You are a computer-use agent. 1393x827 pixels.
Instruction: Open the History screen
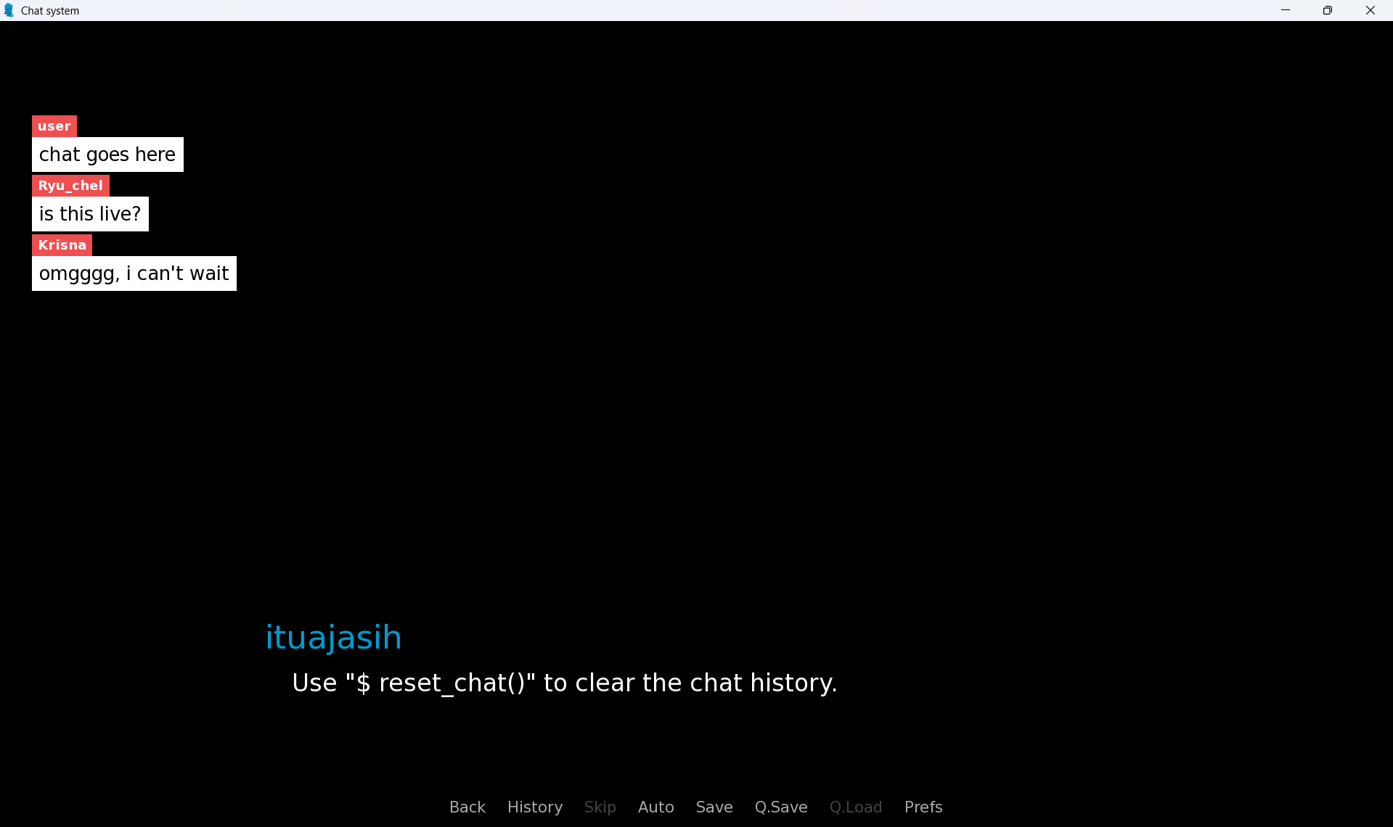click(x=534, y=807)
